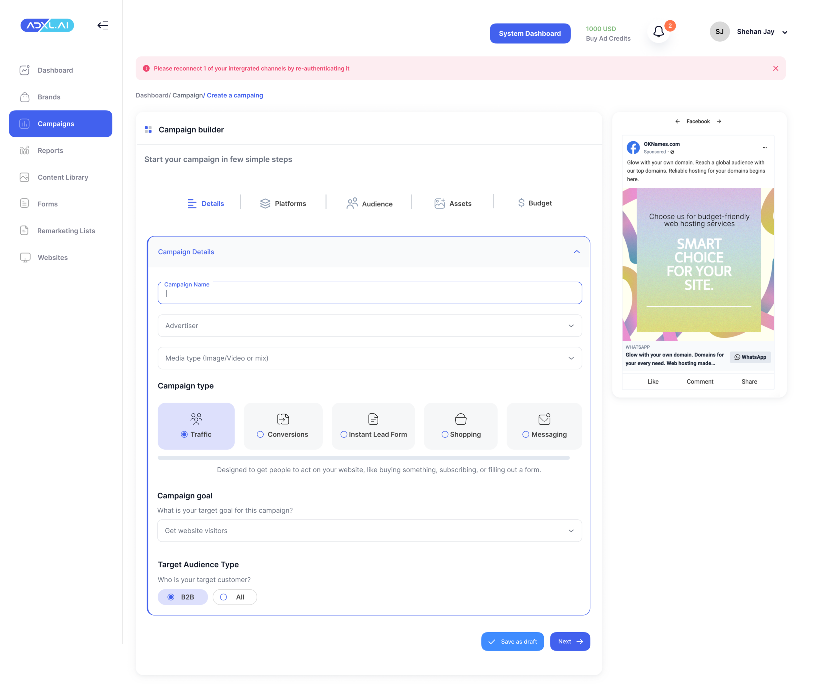Collapse the Campaign Details section
Image resolution: width=826 pixels, height=690 pixels.
pos(576,252)
